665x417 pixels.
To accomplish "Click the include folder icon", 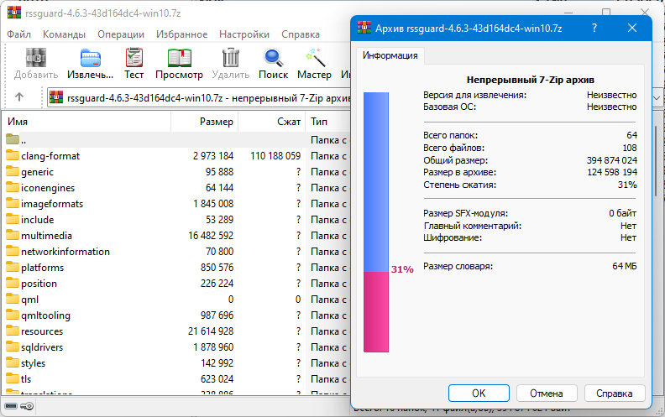I will [x=13, y=219].
